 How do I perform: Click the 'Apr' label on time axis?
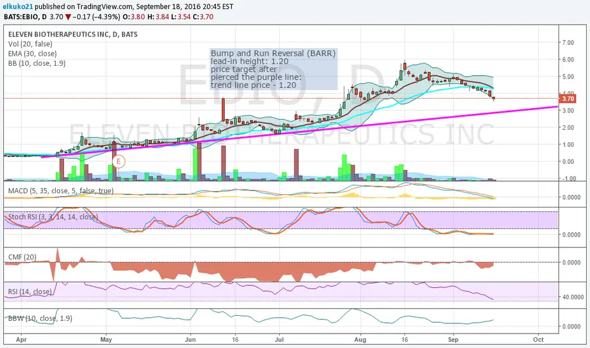pyautogui.click(x=22, y=339)
